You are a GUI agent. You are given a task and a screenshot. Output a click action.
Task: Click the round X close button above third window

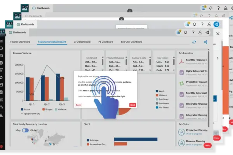(122, 19)
